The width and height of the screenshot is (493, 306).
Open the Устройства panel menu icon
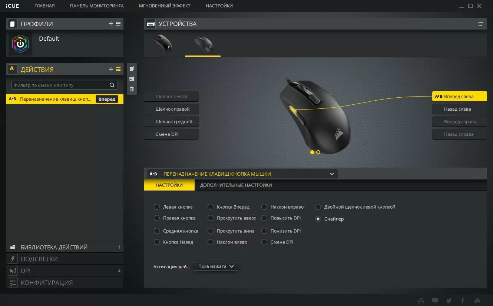click(x=481, y=24)
